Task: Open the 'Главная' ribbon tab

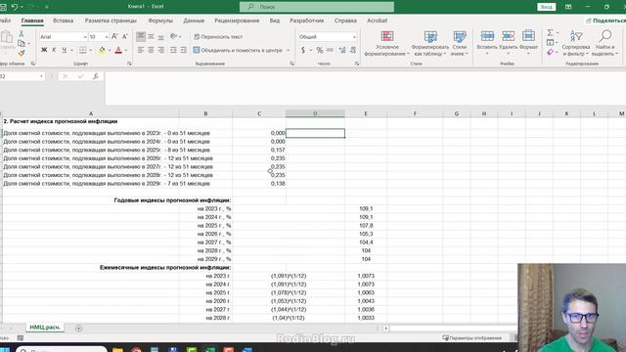Action: tap(32, 21)
